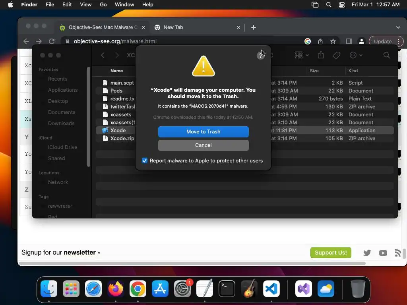Open App Store from the Dock
Screen dimensions: 407x305
(x=160, y=289)
